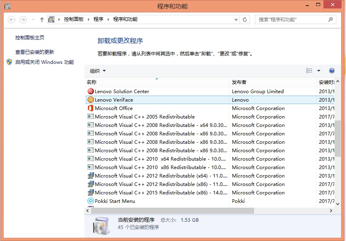The height and width of the screenshot is (241, 346).
Task: Go forward with the forward arrow
Action: [23, 20]
